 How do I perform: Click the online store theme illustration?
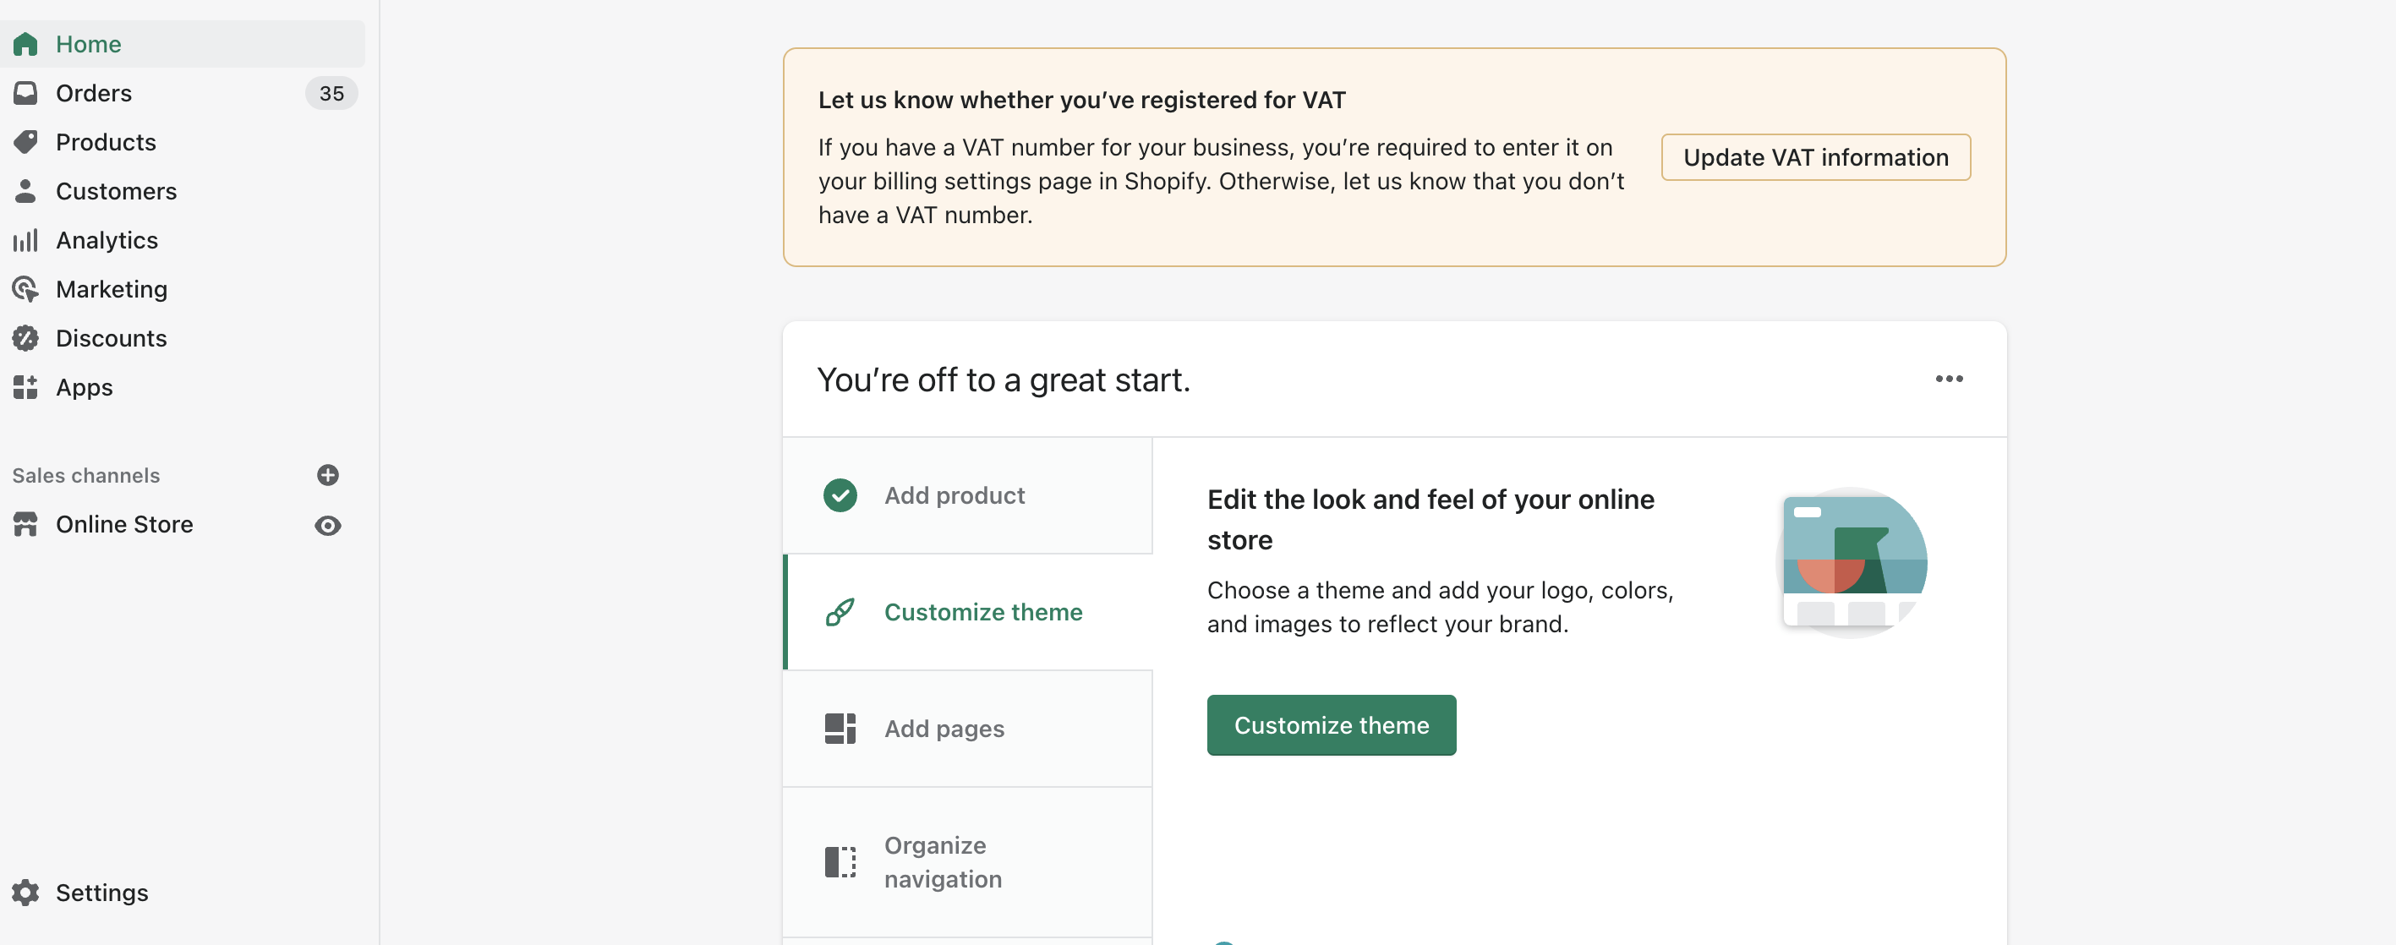pos(1851,563)
